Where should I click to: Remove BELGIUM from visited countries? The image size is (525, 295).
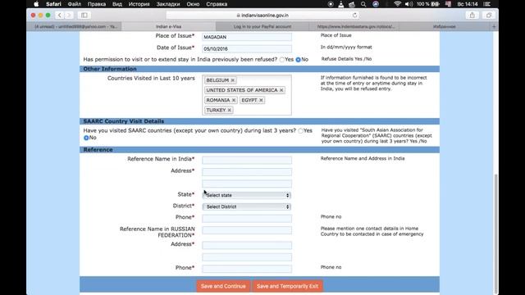click(233, 80)
